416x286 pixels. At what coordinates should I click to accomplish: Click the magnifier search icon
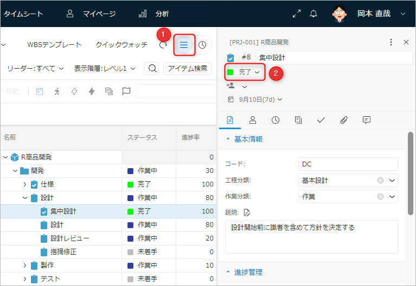[152, 68]
